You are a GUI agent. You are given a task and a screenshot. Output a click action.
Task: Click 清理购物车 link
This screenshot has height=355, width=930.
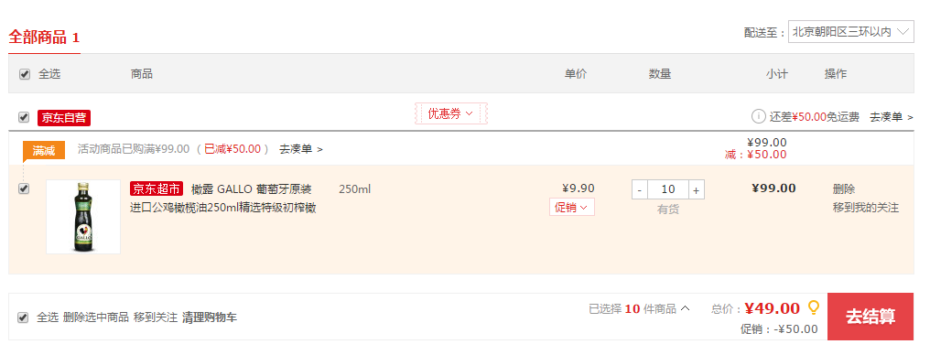coord(210,317)
